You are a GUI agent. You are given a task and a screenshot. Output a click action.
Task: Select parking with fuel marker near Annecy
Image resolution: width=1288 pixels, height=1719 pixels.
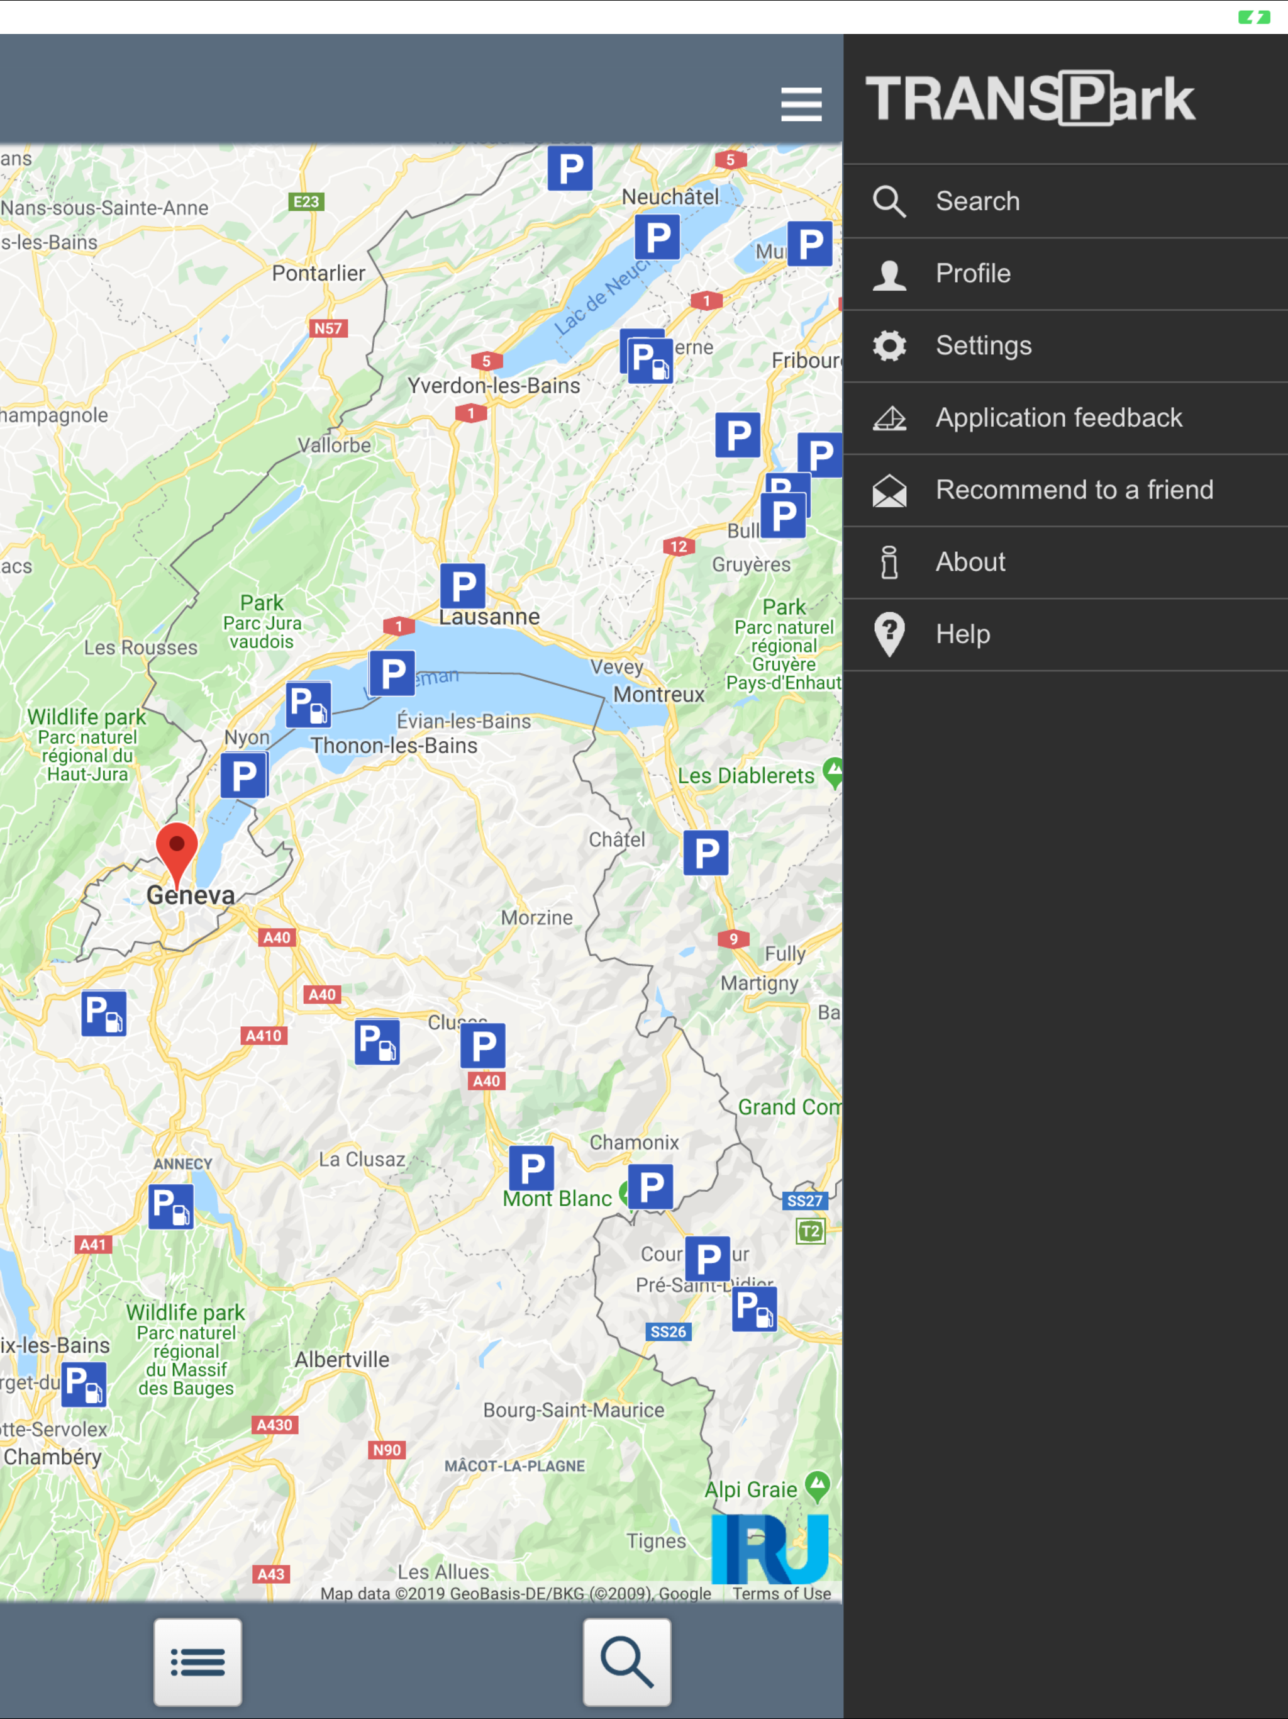pyautogui.click(x=171, y=1206)
